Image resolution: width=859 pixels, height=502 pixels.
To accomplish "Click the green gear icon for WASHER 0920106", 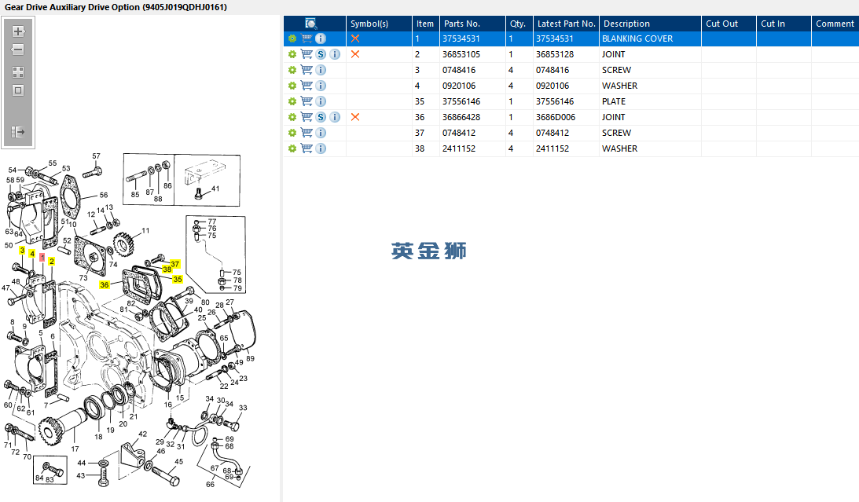I will pos(292,86).
